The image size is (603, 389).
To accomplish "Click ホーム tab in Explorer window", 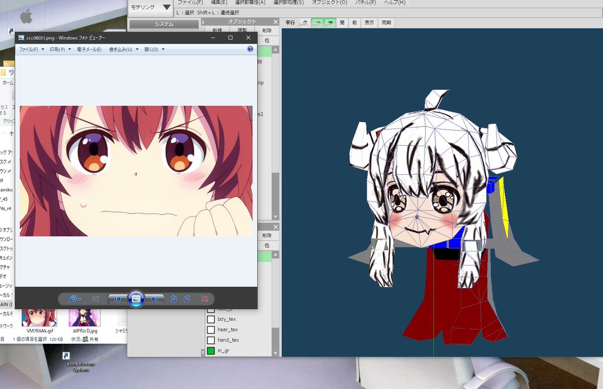I will [x=7, y=83].
